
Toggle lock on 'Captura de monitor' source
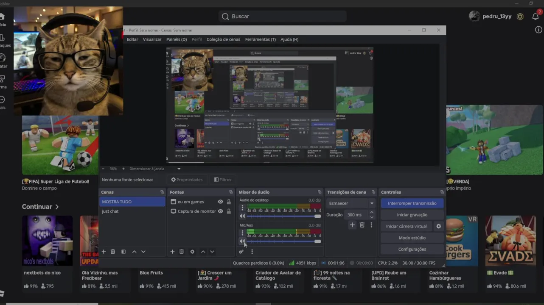coord(229,211)
